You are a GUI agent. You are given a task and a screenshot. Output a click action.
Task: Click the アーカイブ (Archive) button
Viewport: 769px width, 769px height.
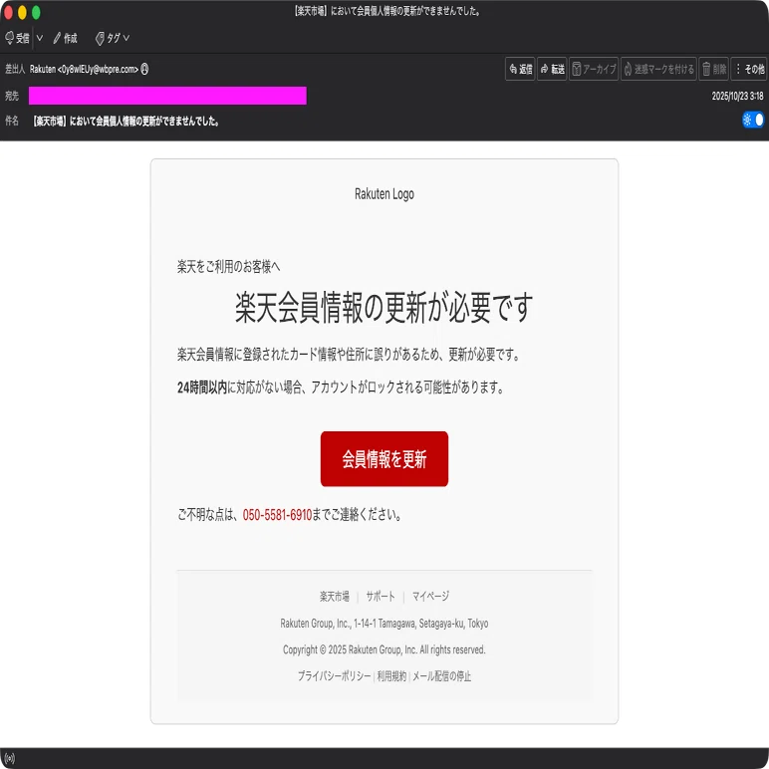coord(594,69)
